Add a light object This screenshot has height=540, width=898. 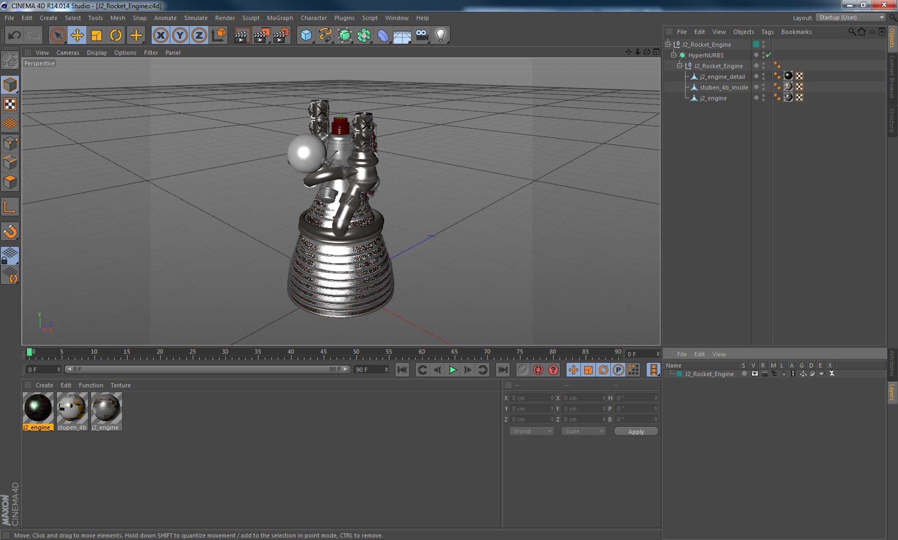click(x=440, y=35)
